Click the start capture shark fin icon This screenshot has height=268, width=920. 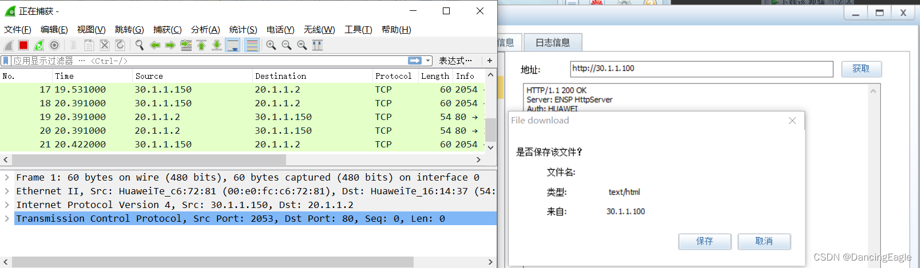(8, 45)
